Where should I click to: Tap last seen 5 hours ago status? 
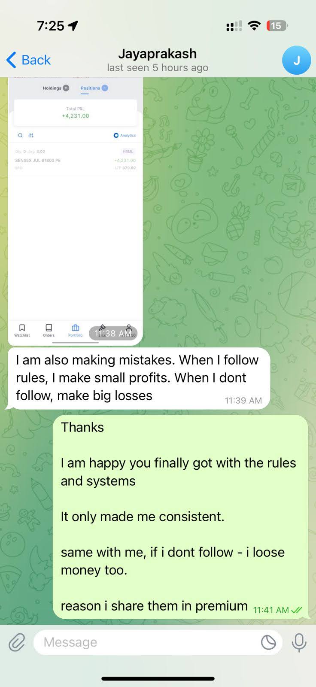[158, 68]
